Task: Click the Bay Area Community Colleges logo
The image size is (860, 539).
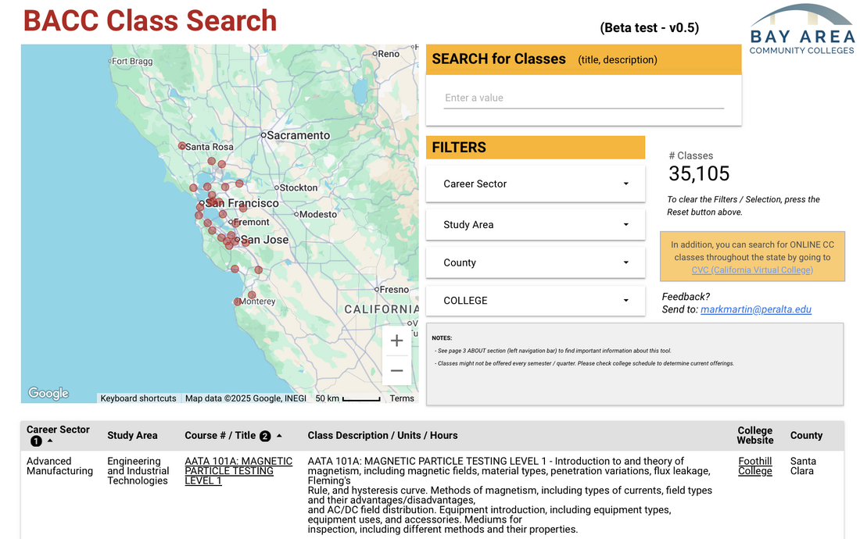Action: [801, 30]
